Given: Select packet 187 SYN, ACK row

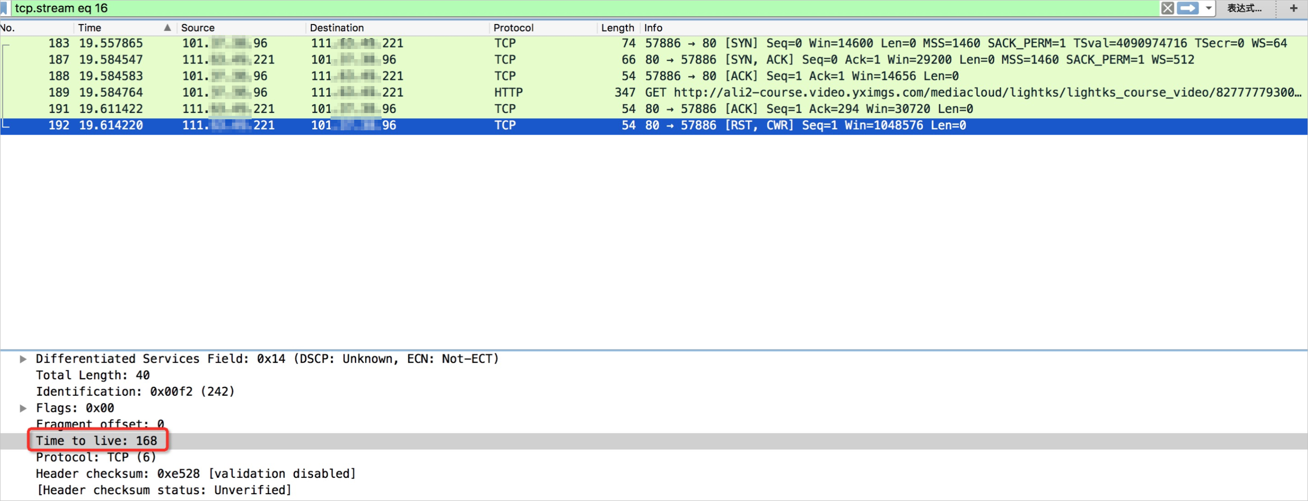Looking at the screenshot, I should (x=654, y=60).
